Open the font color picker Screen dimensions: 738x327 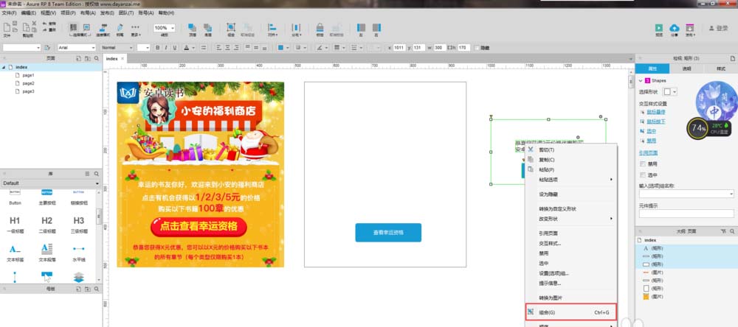point(189,47)
